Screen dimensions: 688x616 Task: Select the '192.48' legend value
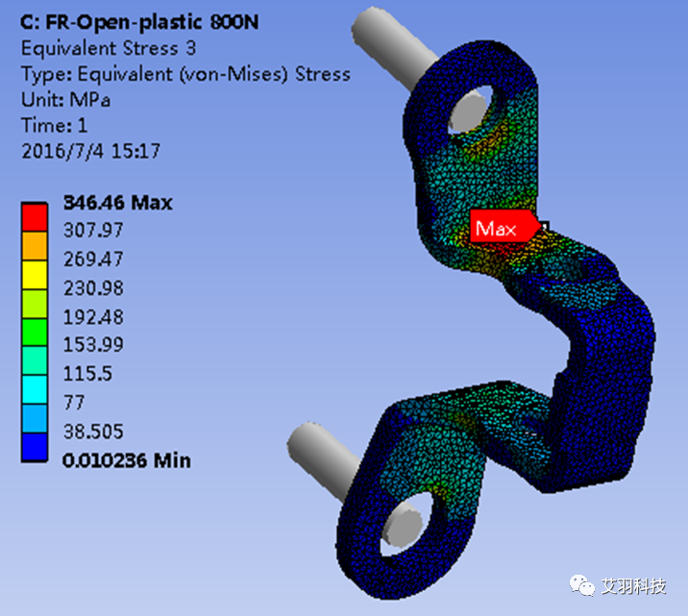pyautogui.click(x=93, y=317)
